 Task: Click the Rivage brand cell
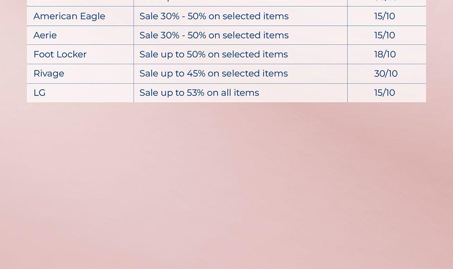(x=49, y=73)
